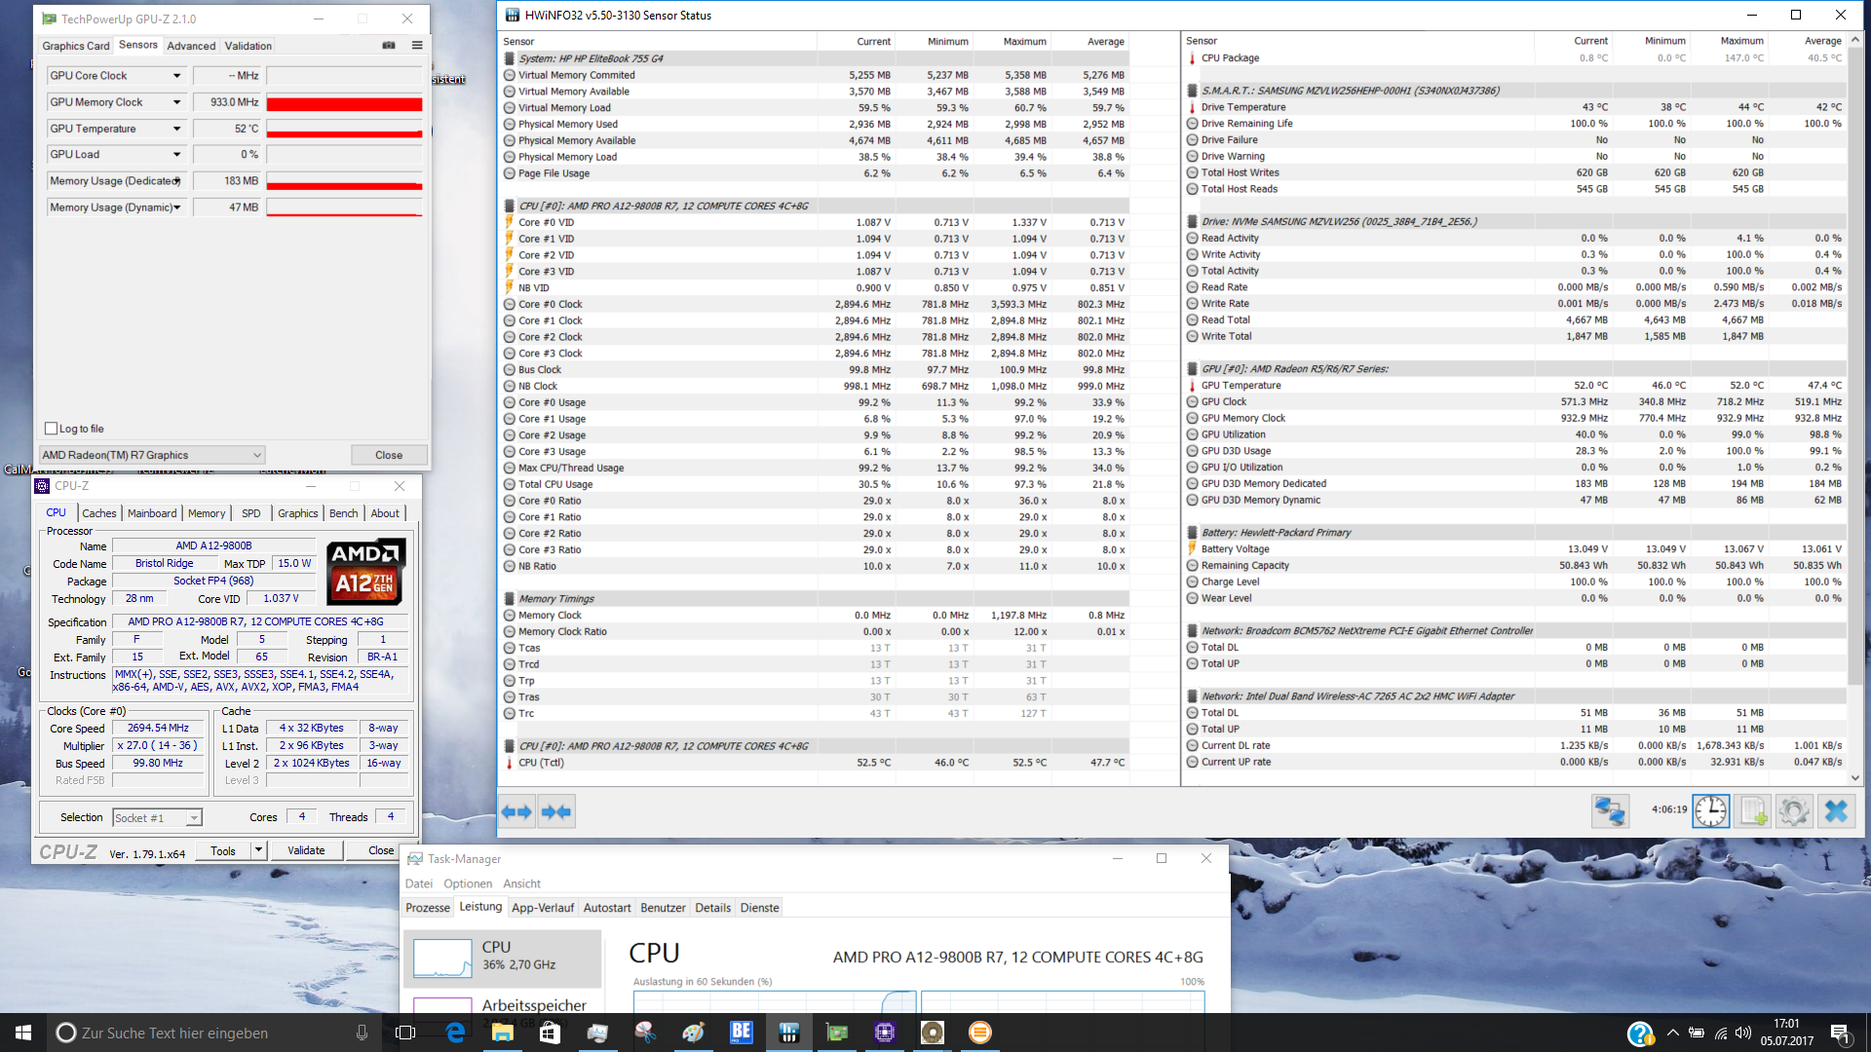The height and width of the screenshot is (1052, 1871).
Task: Click the clock reset timer icon
Action: (1710, 810)
